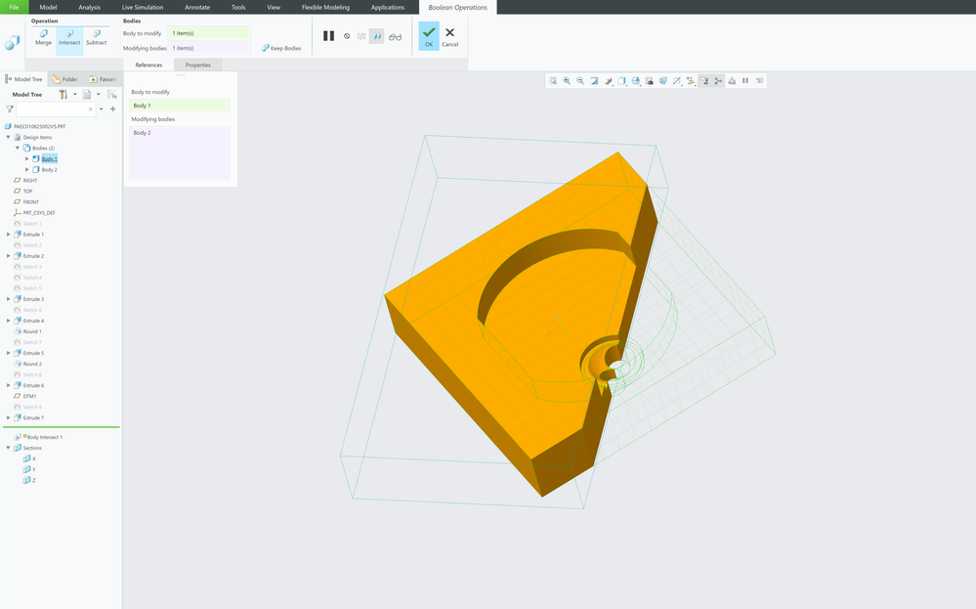Expand the Extrude 7 feature
The image size is (976, 609).
click(8, 417)
